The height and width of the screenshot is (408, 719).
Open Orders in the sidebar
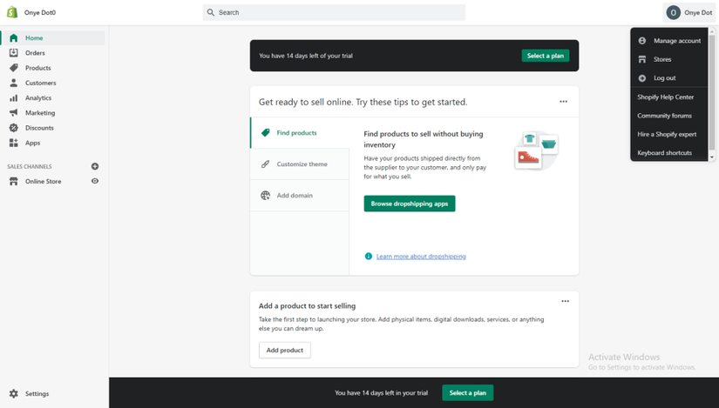54,53
